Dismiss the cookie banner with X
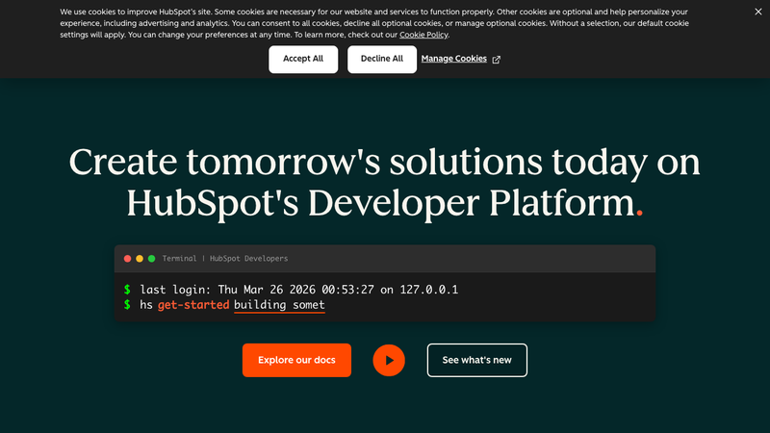This screenshot has height=433, width=770. coord(758,12)
